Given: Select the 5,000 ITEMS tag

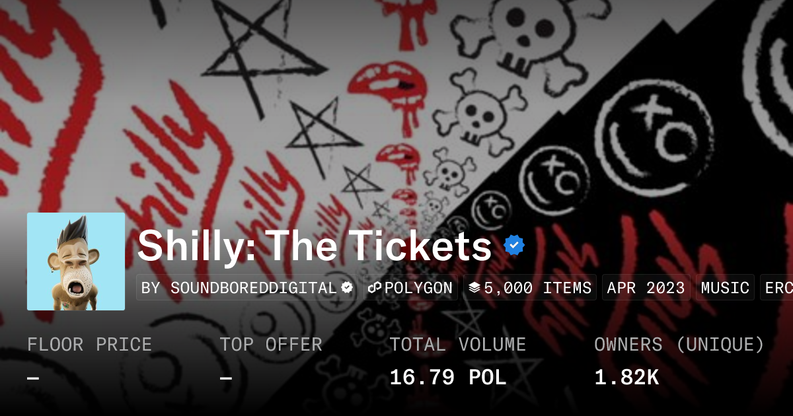Looking at the screenshot, I should [x=530, y=288].
